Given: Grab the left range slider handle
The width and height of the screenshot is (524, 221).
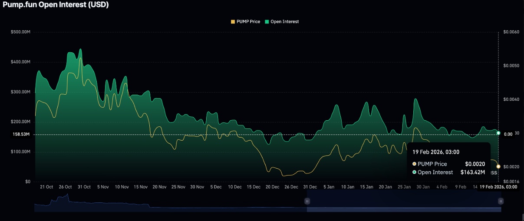Looking at the screenshot, I should point(307,201).
